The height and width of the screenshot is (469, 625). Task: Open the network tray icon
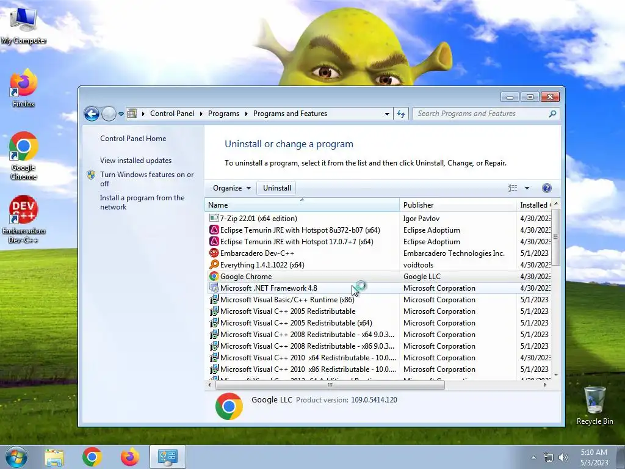(549, 458)
